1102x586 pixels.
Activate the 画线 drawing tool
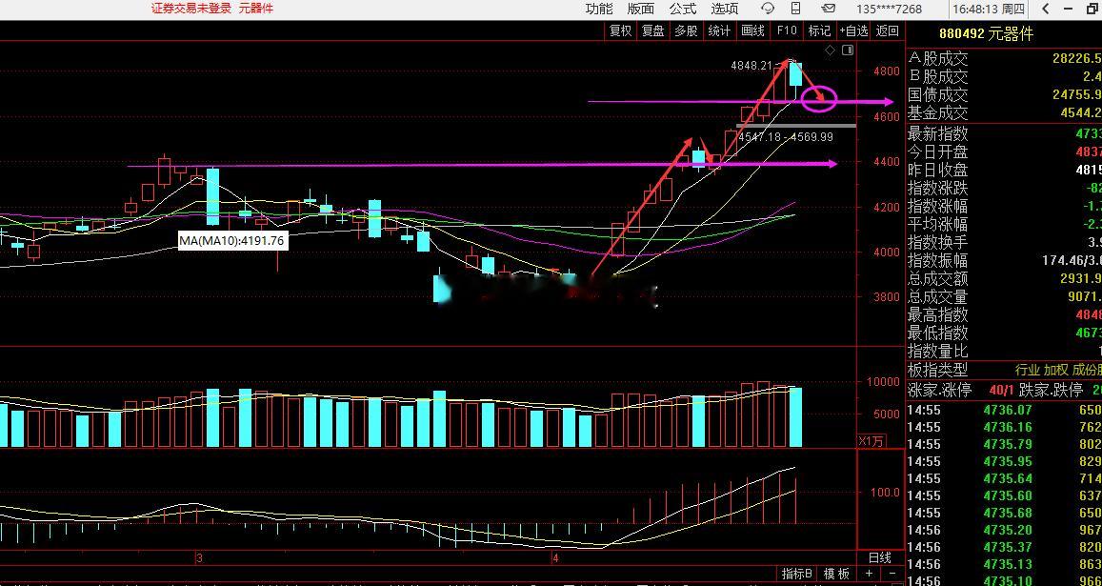tap(752, 30)
